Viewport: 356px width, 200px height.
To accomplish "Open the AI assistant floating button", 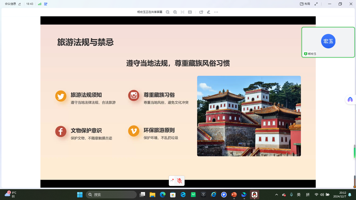I will tap(350, 100).
